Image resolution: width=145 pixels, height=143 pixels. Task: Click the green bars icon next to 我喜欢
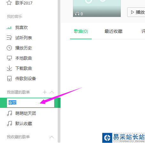(x=9, y=28)
